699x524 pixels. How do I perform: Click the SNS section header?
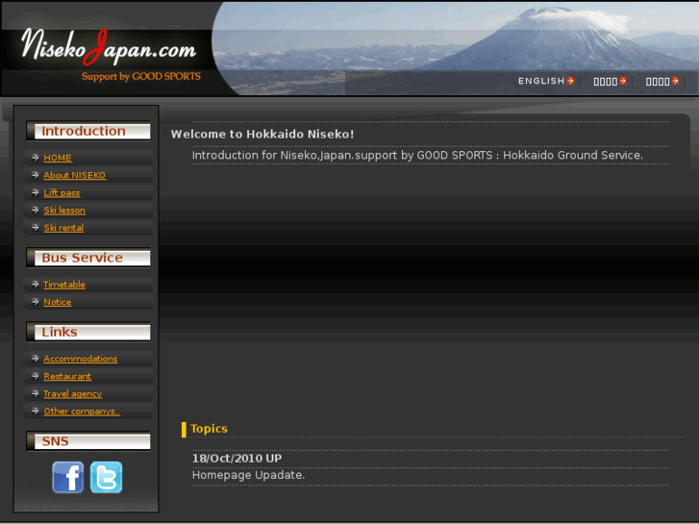pos(88,441)
